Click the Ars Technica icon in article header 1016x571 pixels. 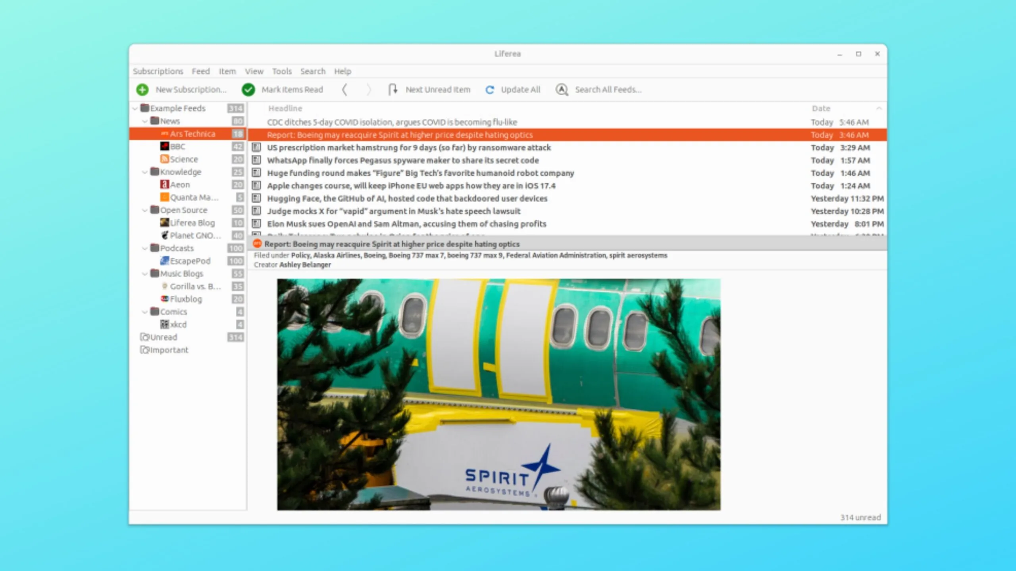point(257,243)
